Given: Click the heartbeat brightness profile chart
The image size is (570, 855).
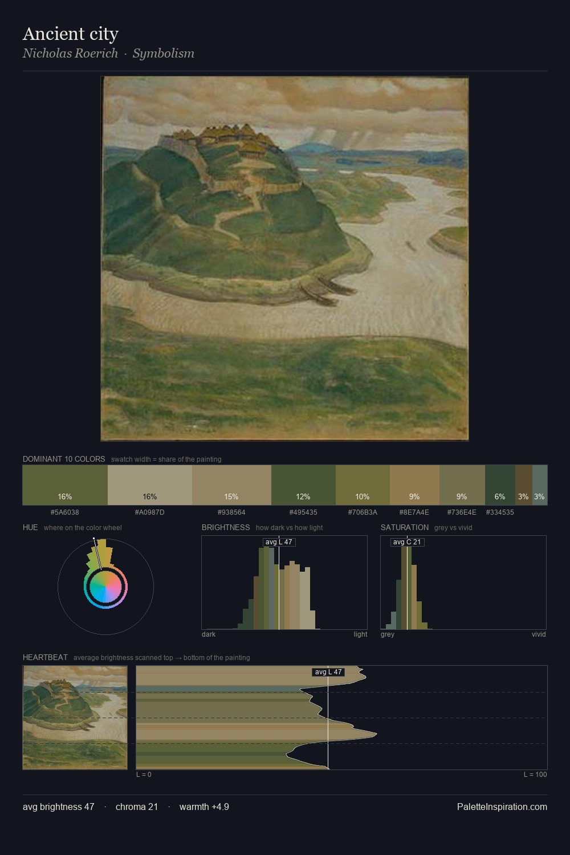Looking at the screenshot, I should pyautogui.click(x=341, y=718).
